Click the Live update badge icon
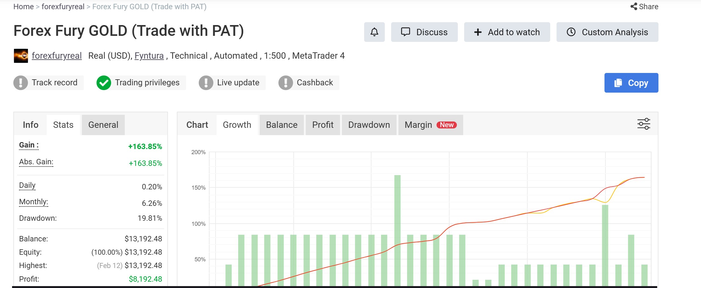701x288 pixels. click(206, 82)
